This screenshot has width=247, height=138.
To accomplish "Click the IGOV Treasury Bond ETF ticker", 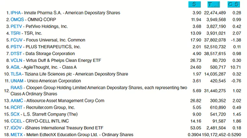I will [x=16, y=128].
